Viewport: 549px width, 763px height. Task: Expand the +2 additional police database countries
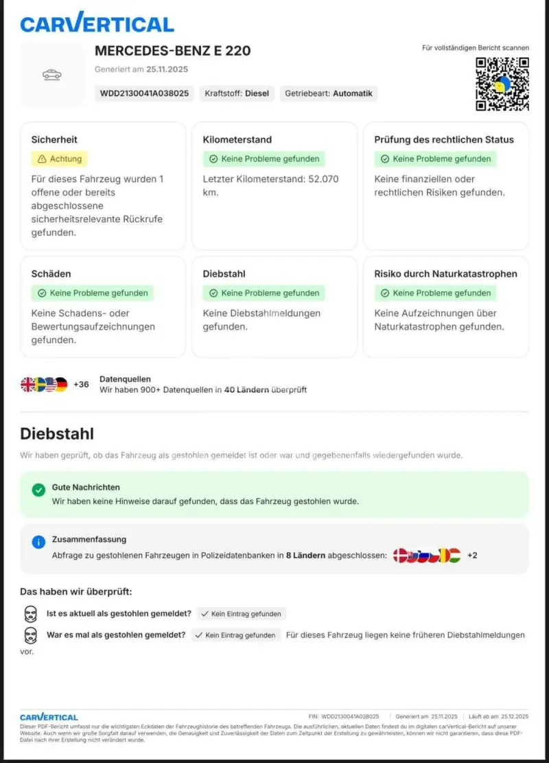[x=472, y=555]
